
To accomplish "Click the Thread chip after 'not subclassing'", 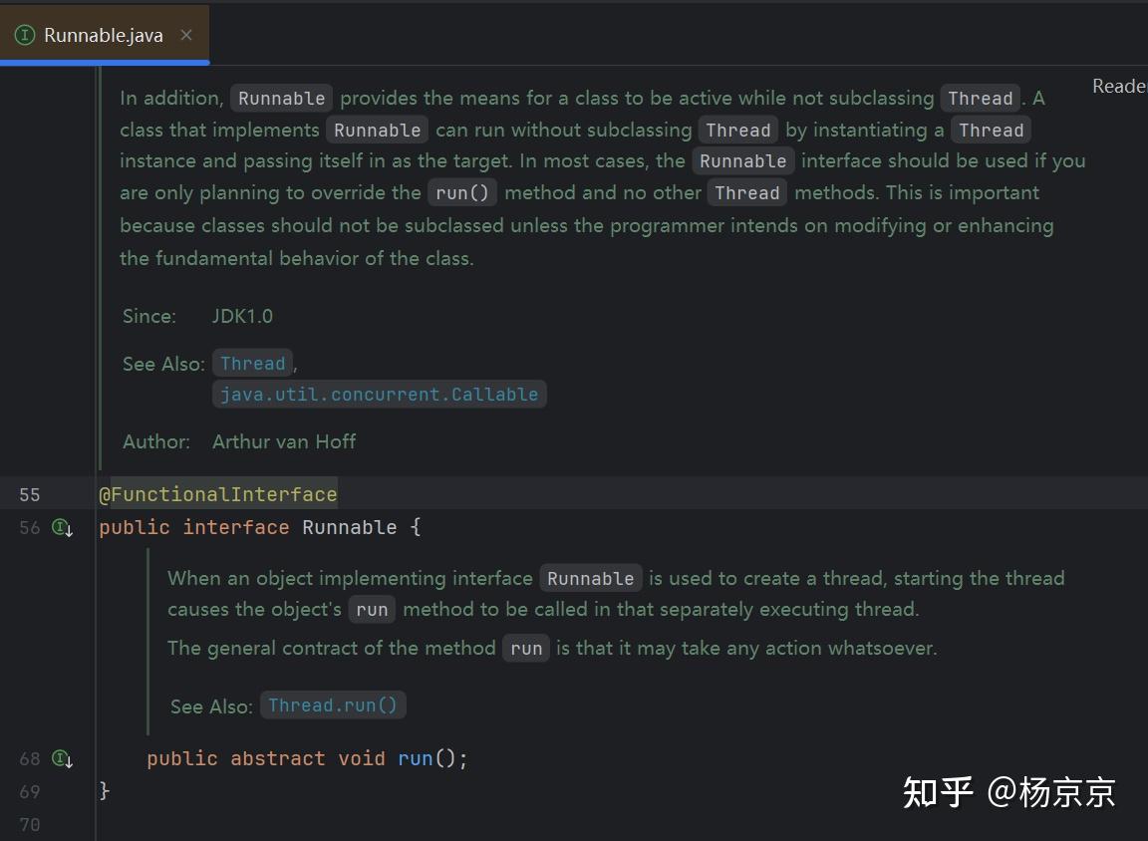I will pos(981,98).
